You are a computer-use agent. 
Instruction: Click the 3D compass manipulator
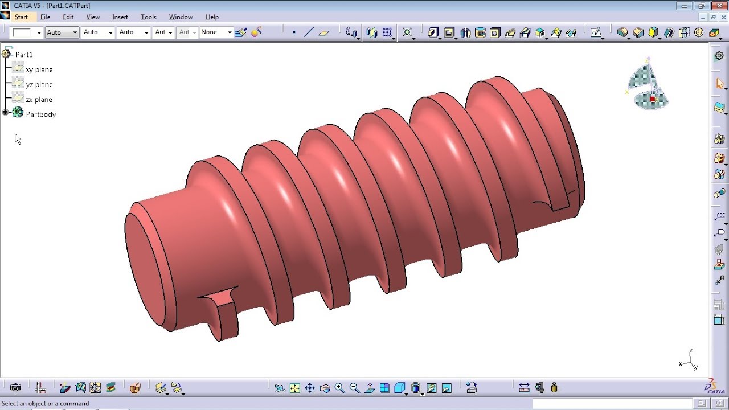click(x=648, y=84)
